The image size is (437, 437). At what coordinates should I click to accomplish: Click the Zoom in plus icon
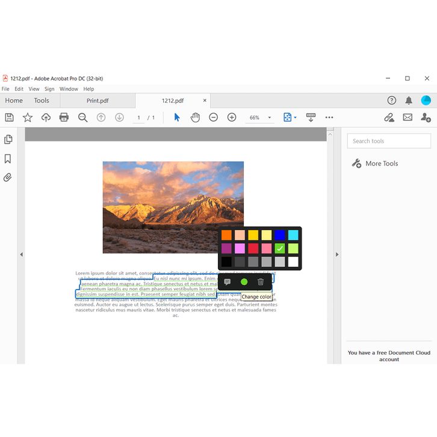tap(232, 117)
